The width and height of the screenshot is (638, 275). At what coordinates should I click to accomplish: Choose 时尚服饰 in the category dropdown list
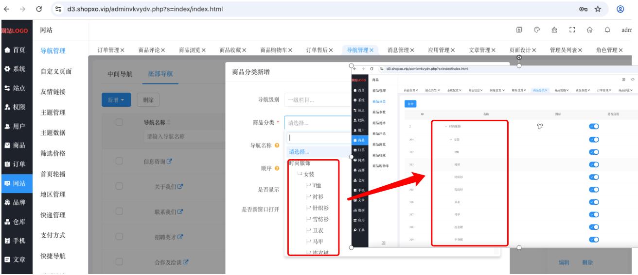tap(300, 163)
